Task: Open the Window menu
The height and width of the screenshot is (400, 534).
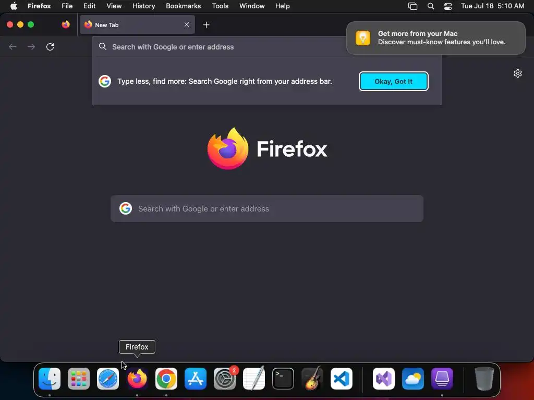Action: click(x=252, y=6)
